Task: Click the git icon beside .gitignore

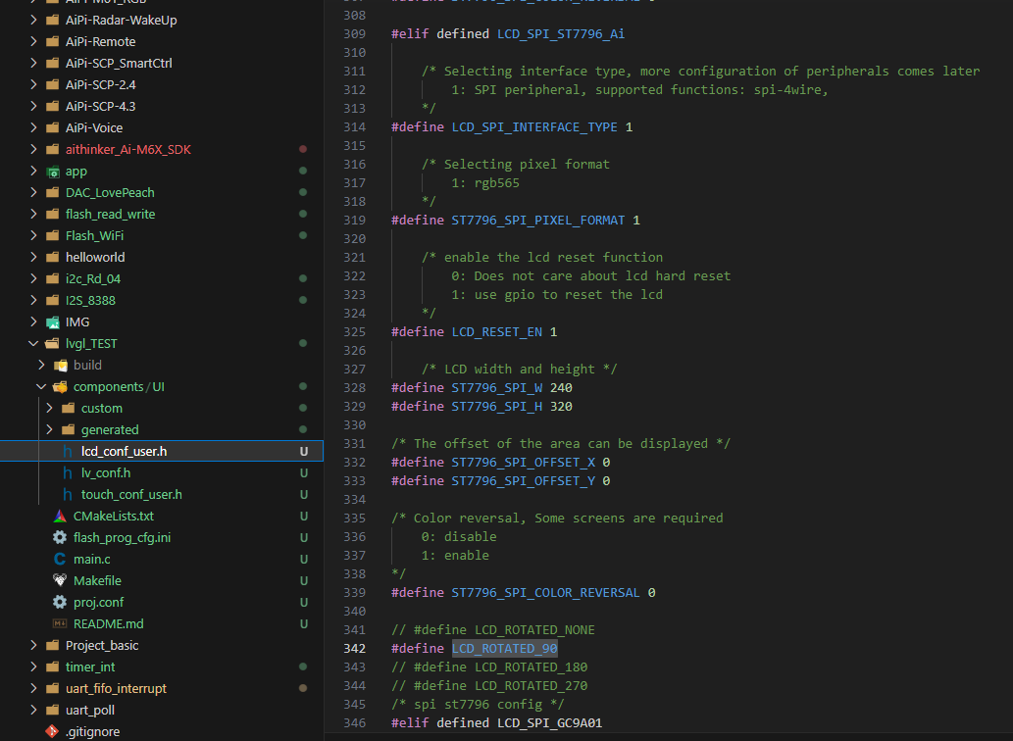Action: click(x=52, y=731)
